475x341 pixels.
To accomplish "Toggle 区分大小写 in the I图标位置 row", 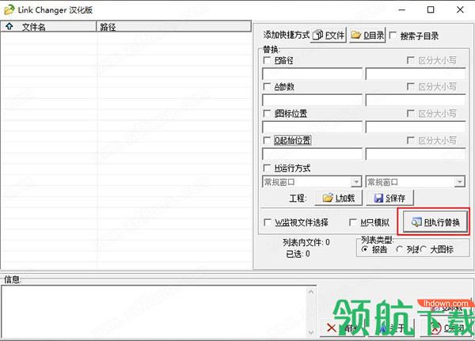I will pos(410,114).
